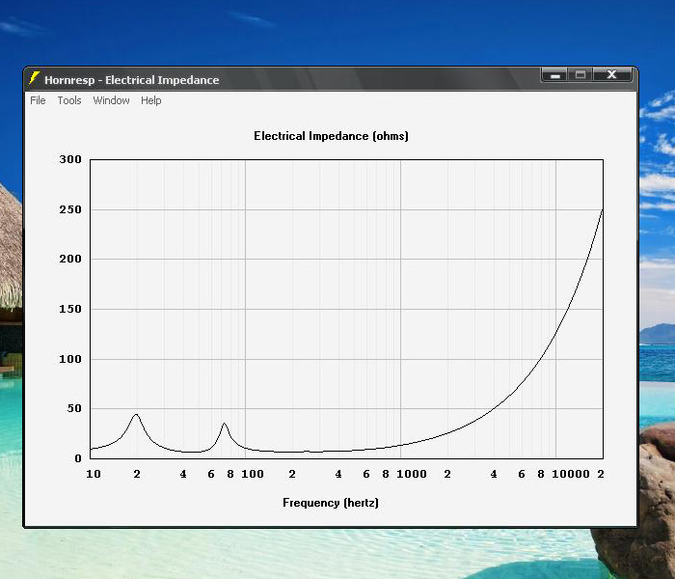Click the Hornresp - Electrical Impedance title text
Screen dimensions: 675x579
click(x=132, y=80)
